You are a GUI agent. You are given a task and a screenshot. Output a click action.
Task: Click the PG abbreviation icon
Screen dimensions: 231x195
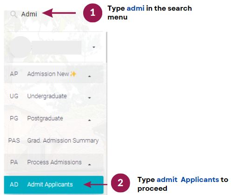[x=14, y=118]
